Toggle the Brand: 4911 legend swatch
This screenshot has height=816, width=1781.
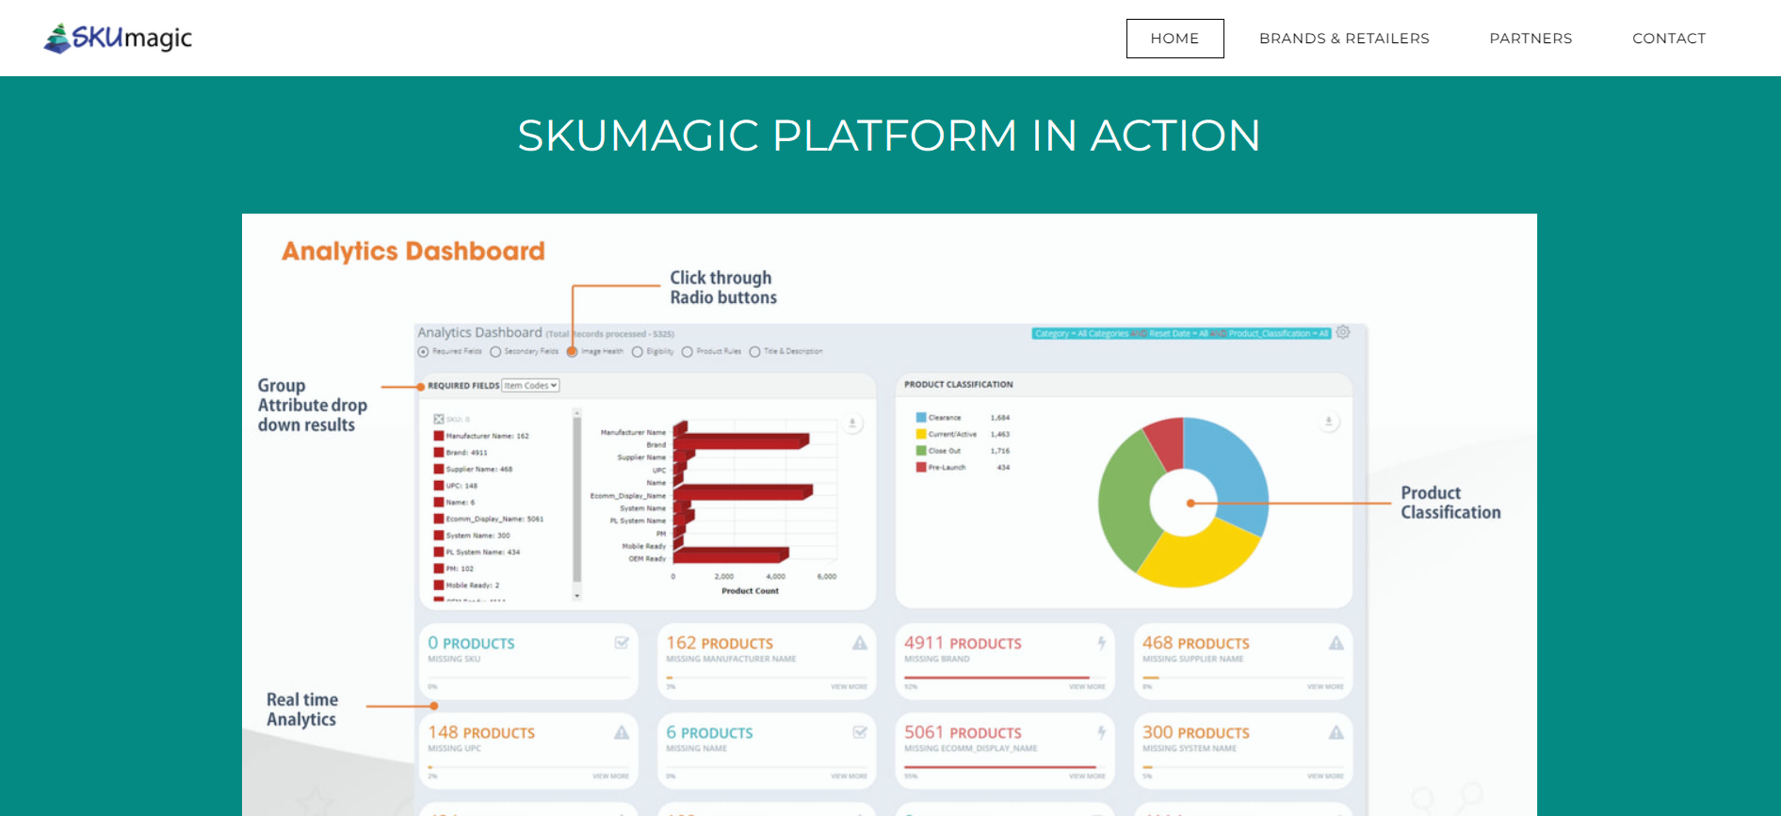click(438, 453)
